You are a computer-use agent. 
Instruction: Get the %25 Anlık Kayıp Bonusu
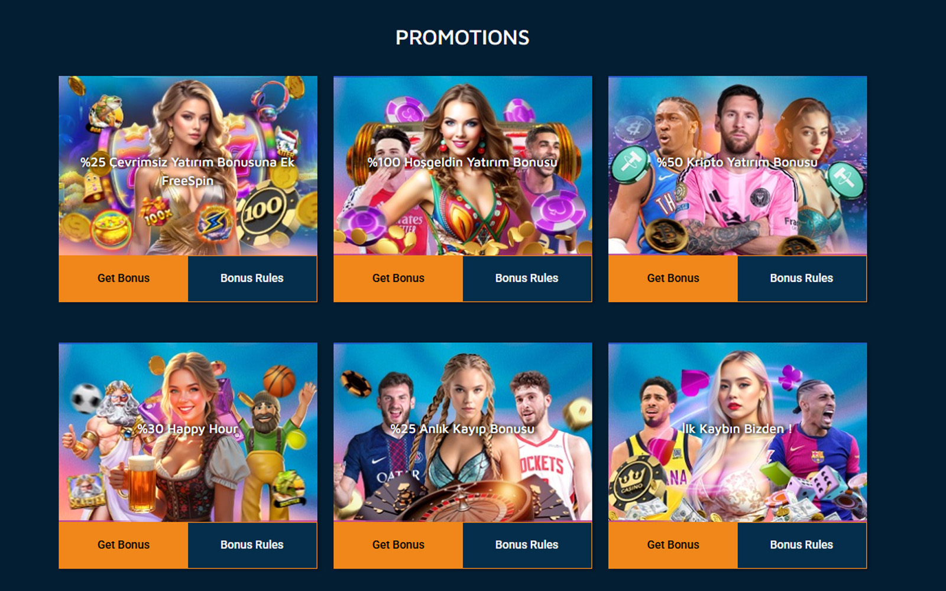pos(399,545)
